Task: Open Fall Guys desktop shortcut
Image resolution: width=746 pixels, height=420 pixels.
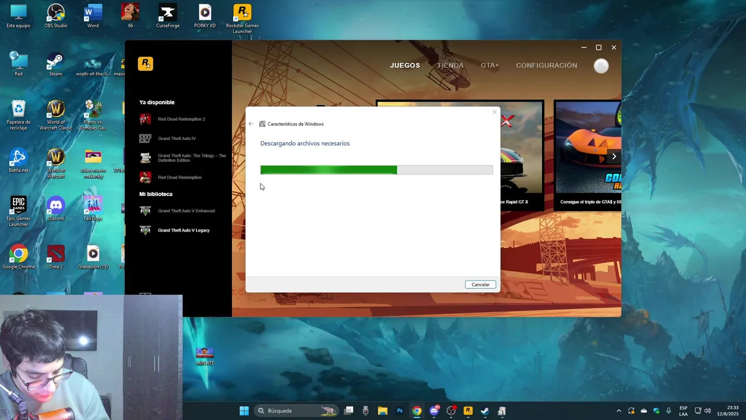Action: tap(93, 209)
